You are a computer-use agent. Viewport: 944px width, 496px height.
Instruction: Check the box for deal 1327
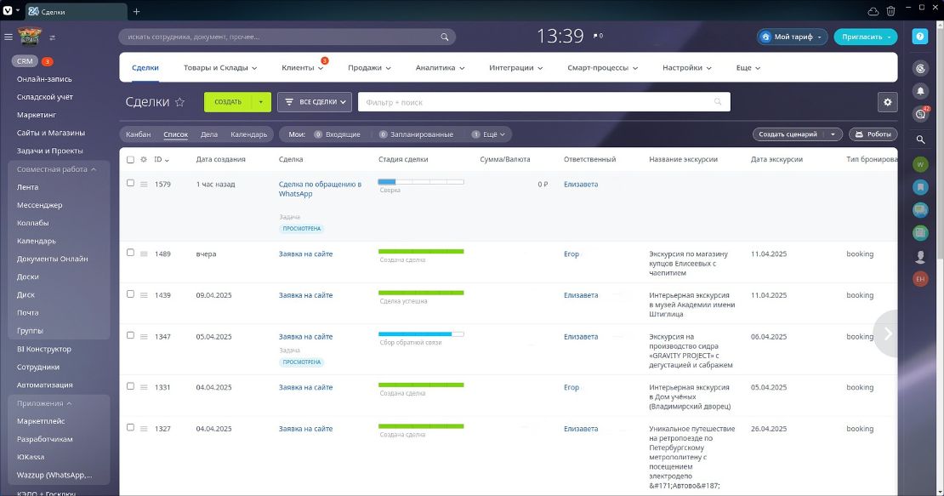coord(130,427)
